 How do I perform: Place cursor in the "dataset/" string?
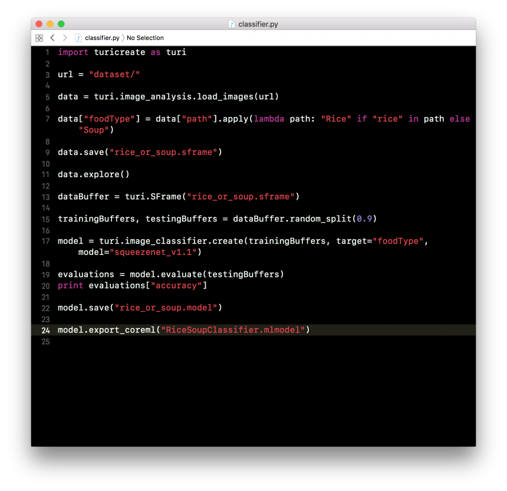pyautogui.click(x=114, y=74)
